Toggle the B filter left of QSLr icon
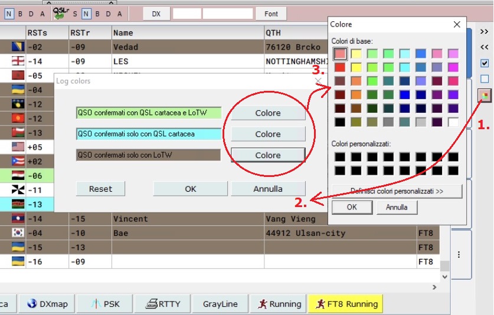 click(20, 14)
